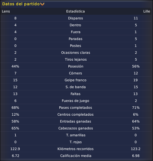Select the Ocasiones claras row
This screenshot has height=161, width=153.
pyautogui.click(x=76, y=53)
